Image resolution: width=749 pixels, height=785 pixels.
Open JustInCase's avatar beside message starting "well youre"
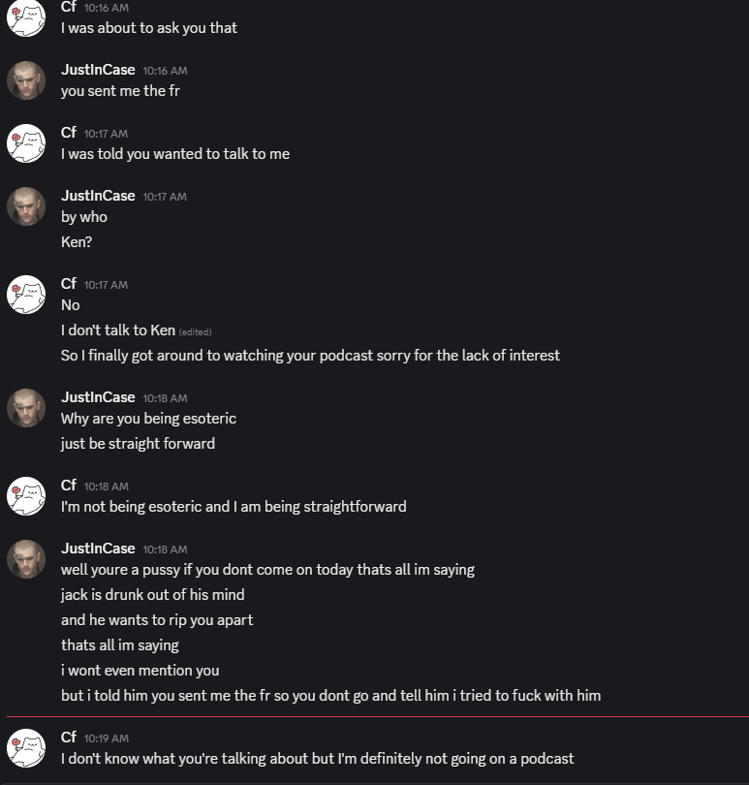[x=26, y=559]
